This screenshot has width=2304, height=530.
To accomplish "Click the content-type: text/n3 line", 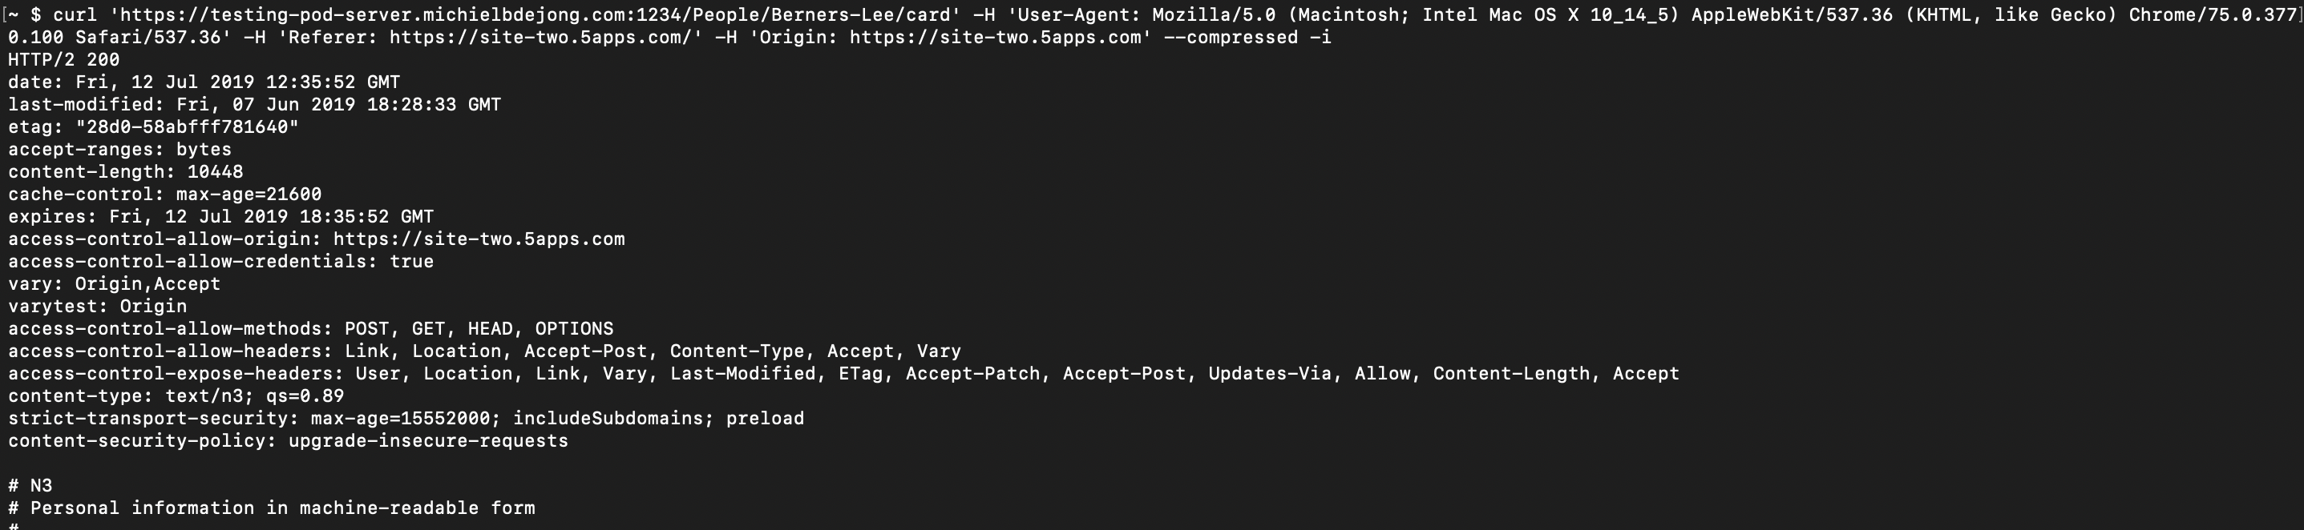I will point(176,395).
